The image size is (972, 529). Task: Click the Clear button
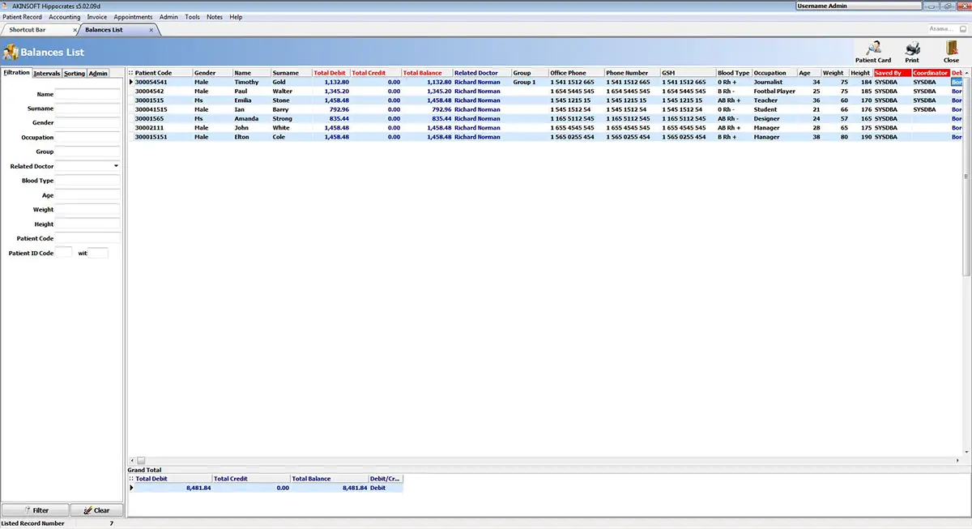click(96, 510)
